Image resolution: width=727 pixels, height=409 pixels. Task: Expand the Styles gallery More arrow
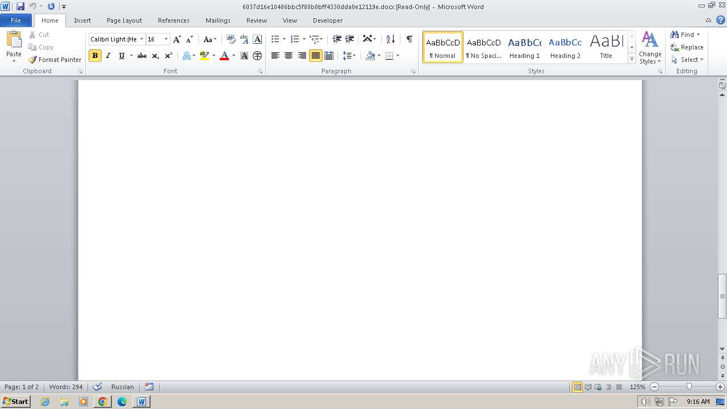632,59
